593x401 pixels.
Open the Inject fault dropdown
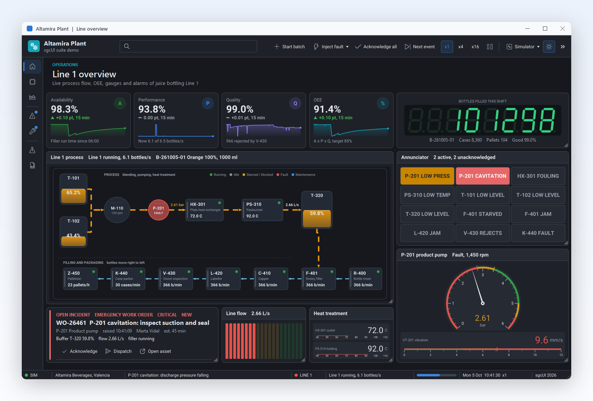(x=331, y=47)
